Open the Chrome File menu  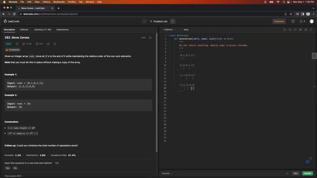pyautogui.click(x=22, y=2)
